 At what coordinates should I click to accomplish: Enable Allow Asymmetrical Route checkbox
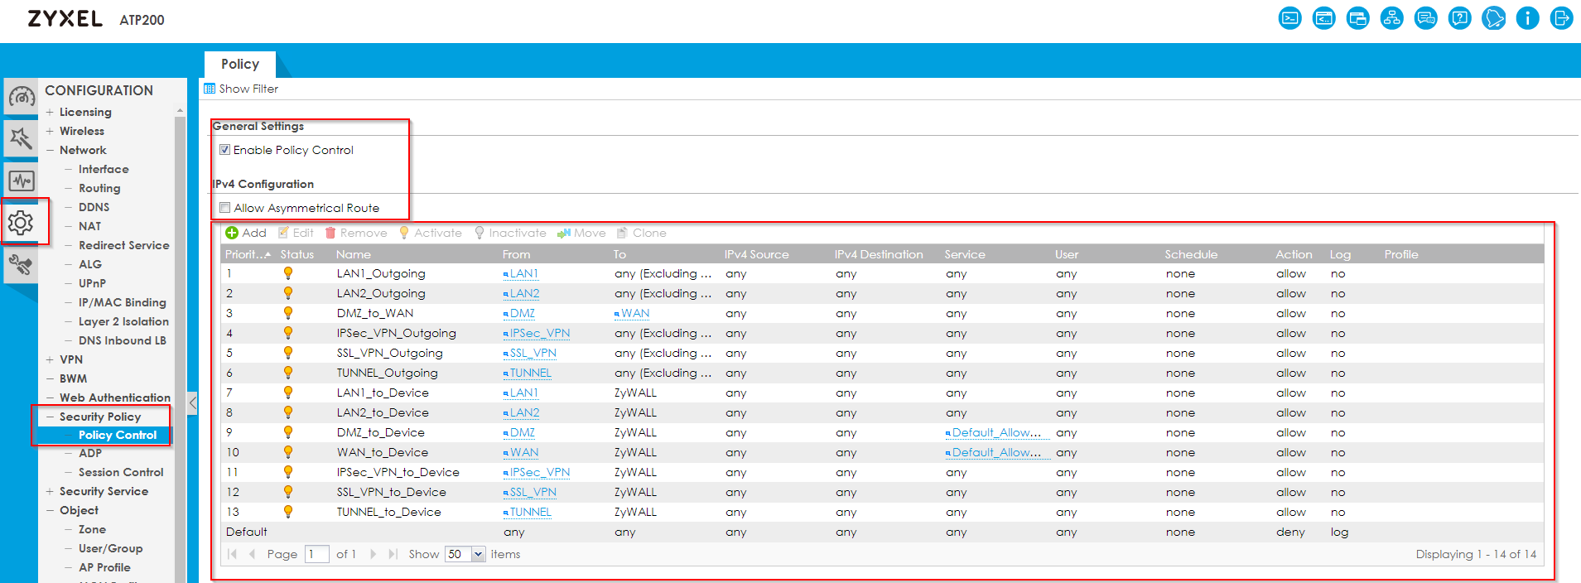pyautogui.click(x=224, y=208)
